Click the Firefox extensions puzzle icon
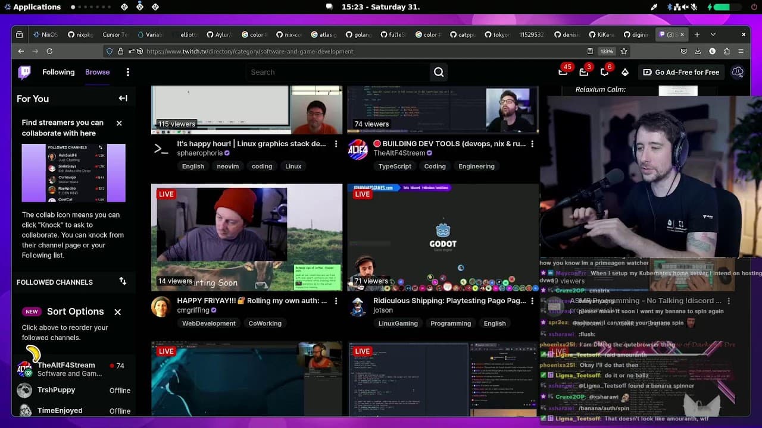Viewport: 762px width, 428px height. coord(726,51)
